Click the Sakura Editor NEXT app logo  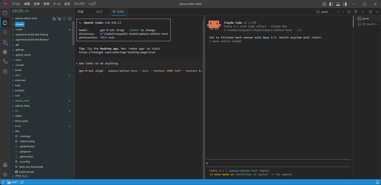point(5,4)
